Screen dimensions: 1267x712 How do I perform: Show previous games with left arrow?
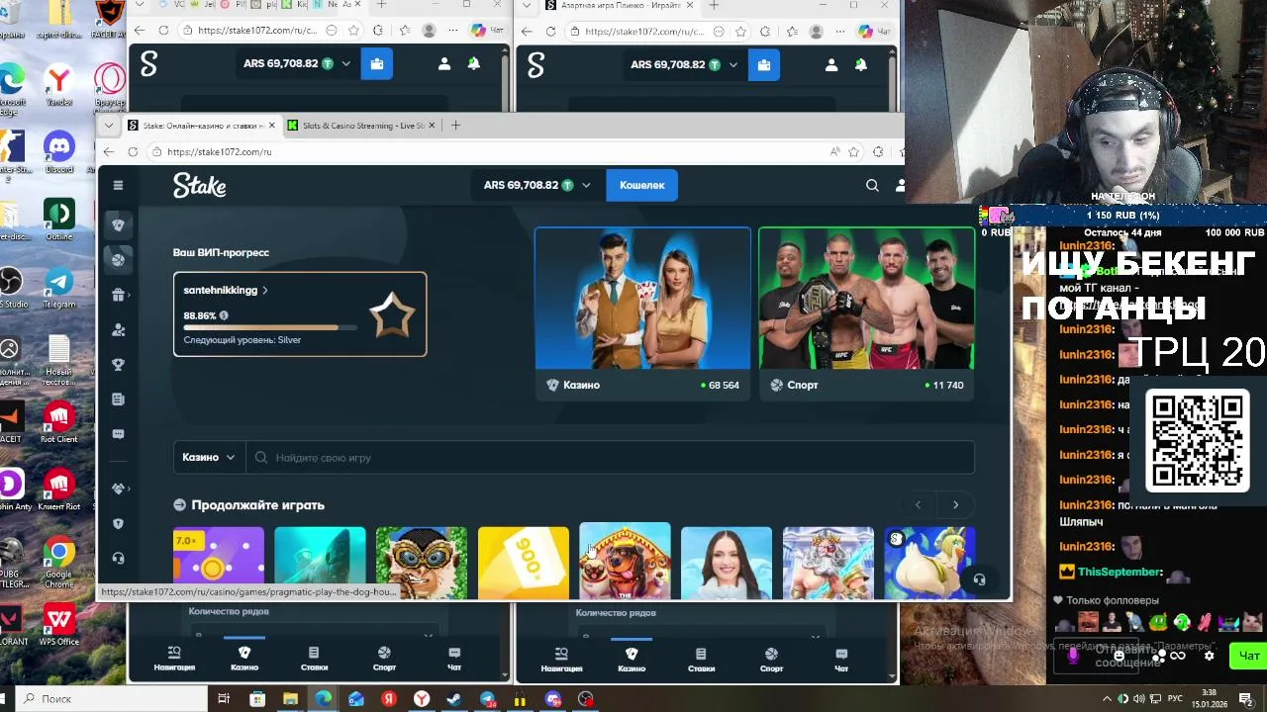click(918, 505)
